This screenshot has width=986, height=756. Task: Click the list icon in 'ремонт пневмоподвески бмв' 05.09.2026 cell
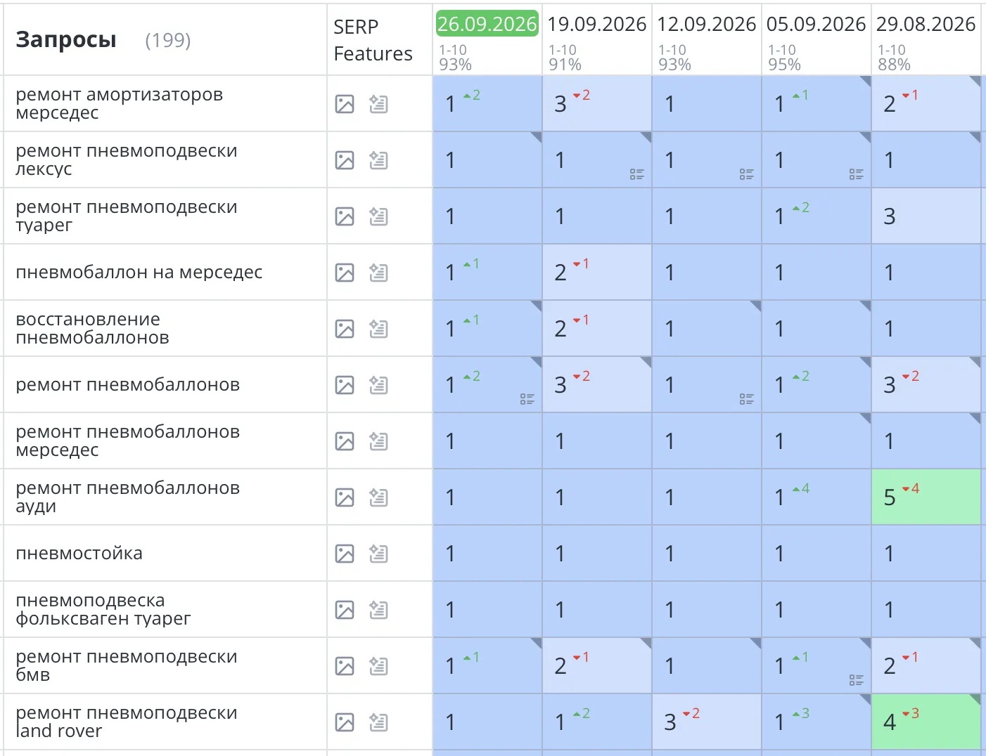click(x=857, y=680)
